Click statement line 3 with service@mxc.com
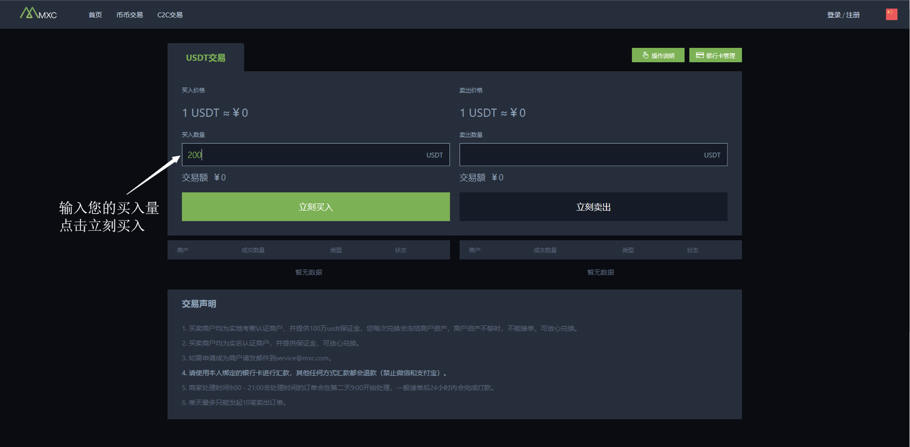 tap(257, 358)
